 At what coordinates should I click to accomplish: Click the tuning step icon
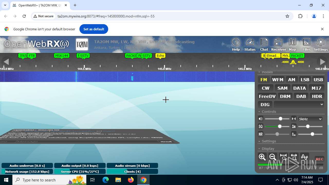(294, 119)
